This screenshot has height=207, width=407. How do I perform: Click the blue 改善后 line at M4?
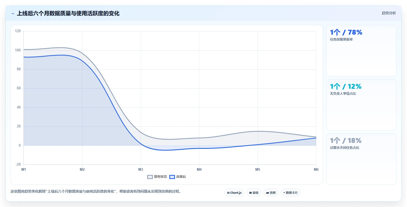pos(199,148)
